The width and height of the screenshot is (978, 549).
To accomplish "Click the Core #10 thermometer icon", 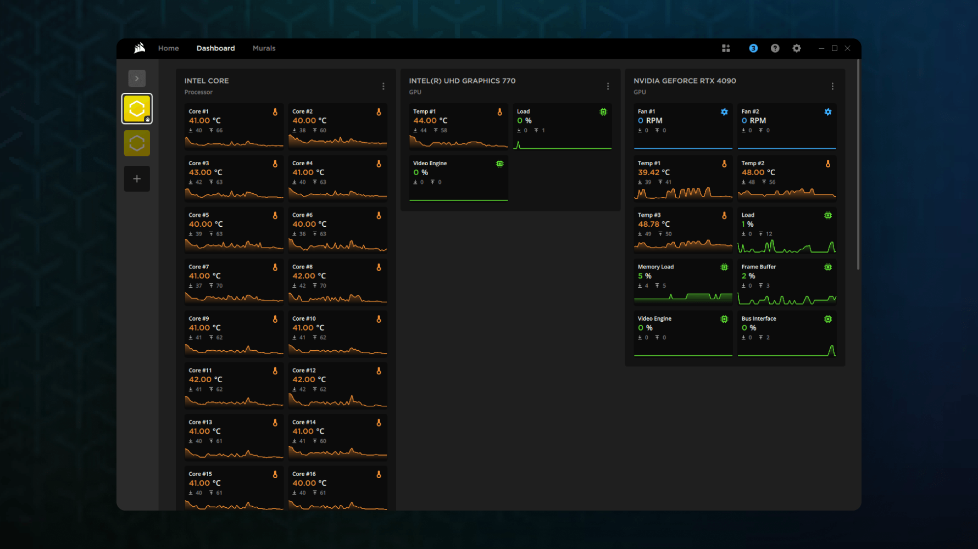I will point(379,319).
